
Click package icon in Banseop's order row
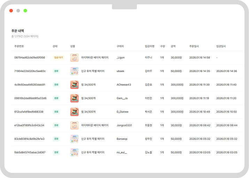(74, 139)
